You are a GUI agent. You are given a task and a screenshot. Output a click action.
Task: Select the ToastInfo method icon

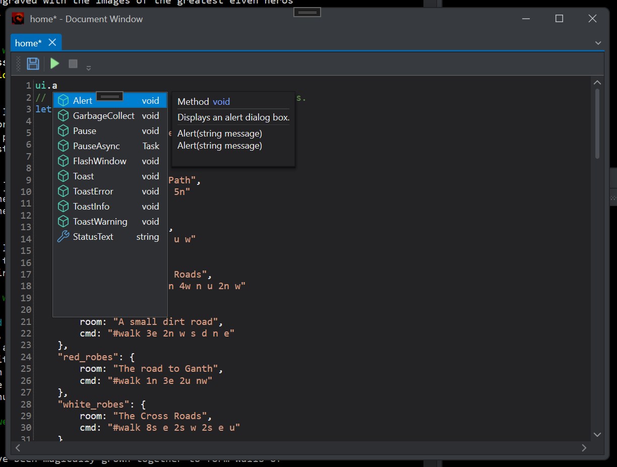tap(63, 207)
